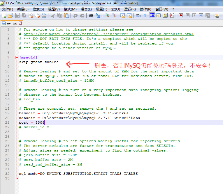Click the Zoom In magnifier icon
This screenshot has width=223, height=194.
point(107,15)
